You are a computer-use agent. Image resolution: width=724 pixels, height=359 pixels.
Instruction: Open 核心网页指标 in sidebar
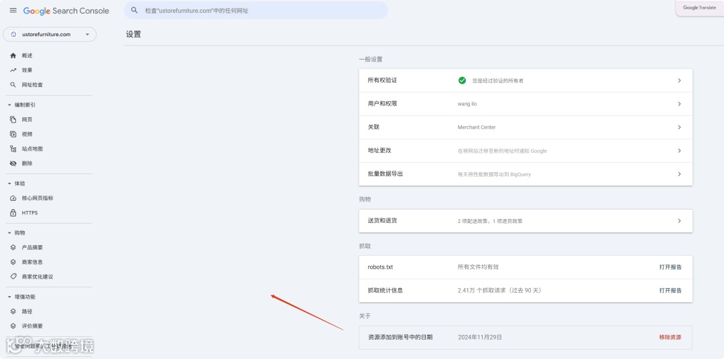pyautogui.click(x=38, y=198)
